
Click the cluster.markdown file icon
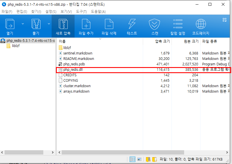coord(61,86)
